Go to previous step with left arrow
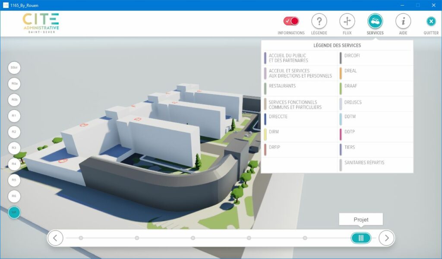 click(55, 237)
